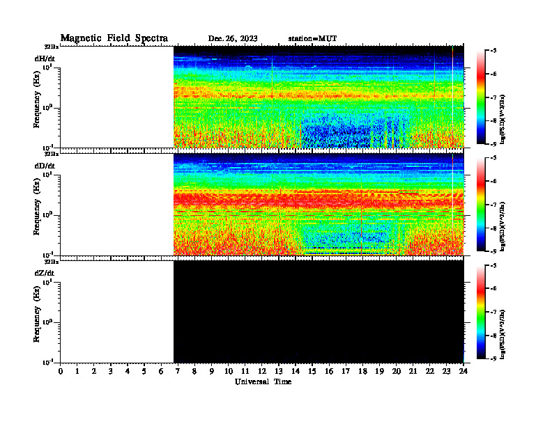
Task: Click the color bar beside dD/dt panel
Action: coord(481,205)
